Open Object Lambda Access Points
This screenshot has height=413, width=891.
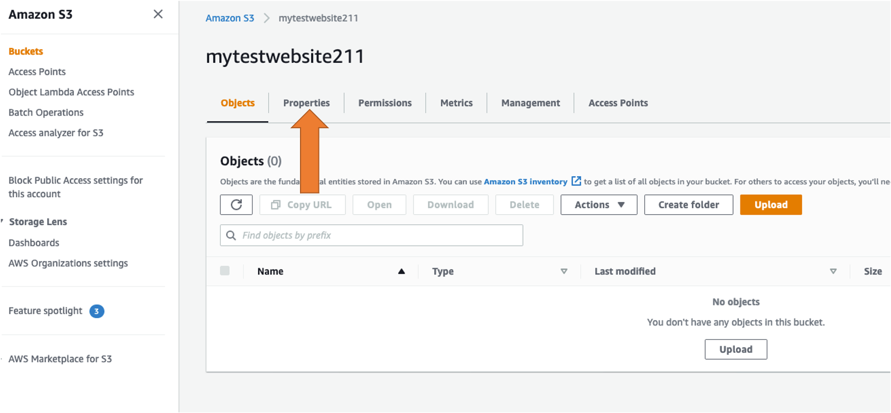pyautogui.click(x=71, y=92)
